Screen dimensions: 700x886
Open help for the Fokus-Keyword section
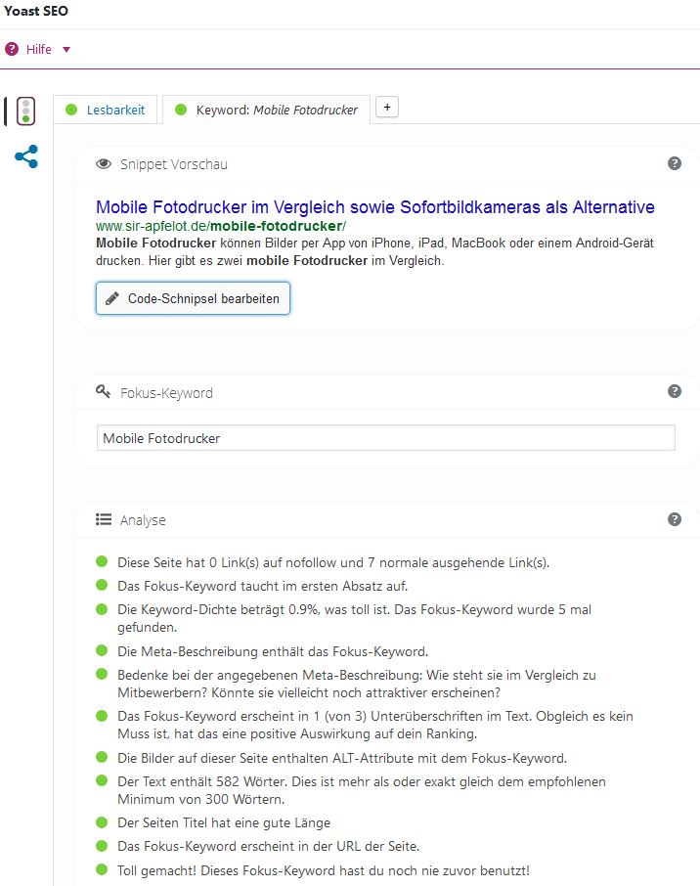675,391
